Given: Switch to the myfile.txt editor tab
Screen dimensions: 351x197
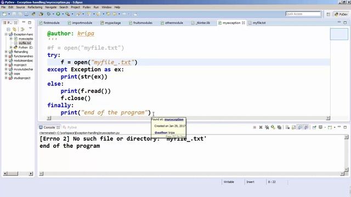Looking at the screenshot, I should [257, 23].
